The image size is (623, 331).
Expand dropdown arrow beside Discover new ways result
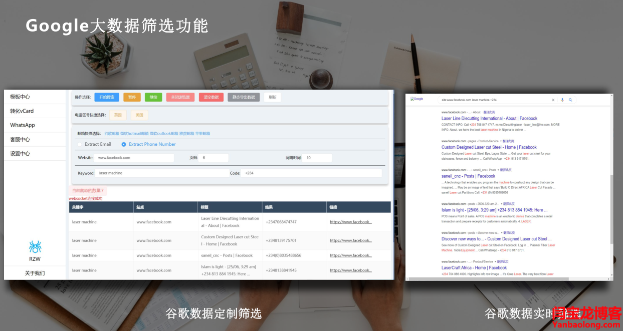click(x=501, y=233)
